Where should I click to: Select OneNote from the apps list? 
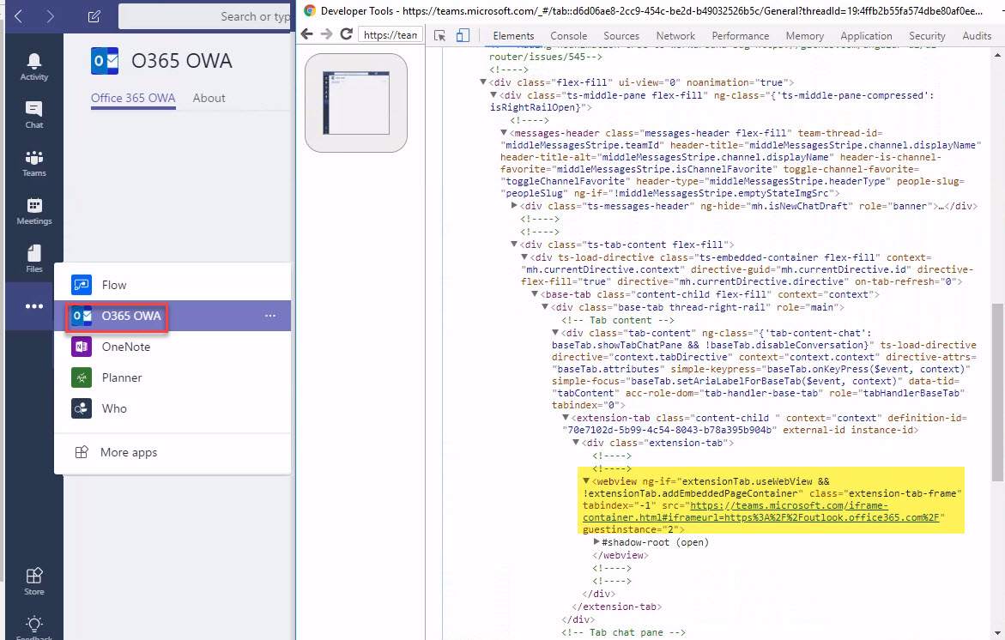pyautogui.click(x=173, y=347)
